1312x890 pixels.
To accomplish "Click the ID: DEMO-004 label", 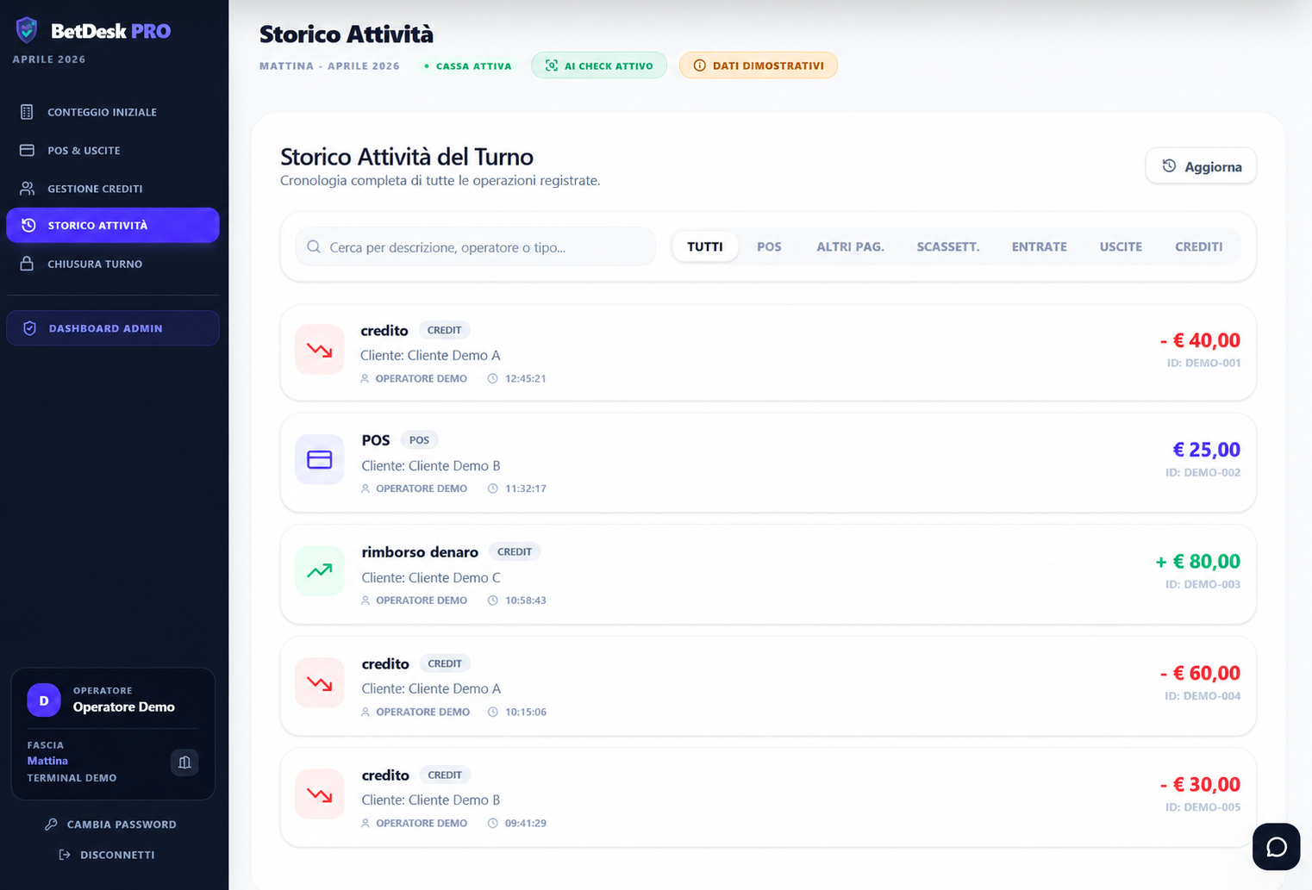I will (x=1203, y=696).
